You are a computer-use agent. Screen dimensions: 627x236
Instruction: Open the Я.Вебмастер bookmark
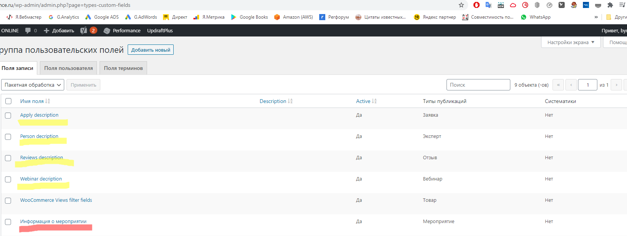pyautogui.click(x=24, y=17)
